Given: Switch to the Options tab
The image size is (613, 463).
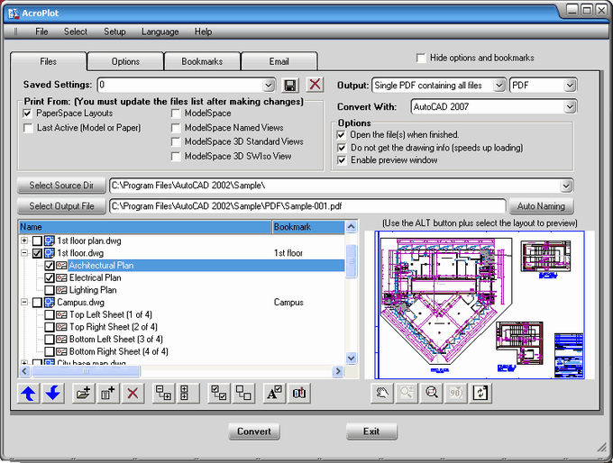Looking at the screenshot, I should pos(125,61).
